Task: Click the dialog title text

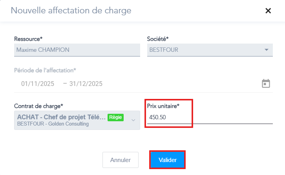Action: [x=71, y=11]
